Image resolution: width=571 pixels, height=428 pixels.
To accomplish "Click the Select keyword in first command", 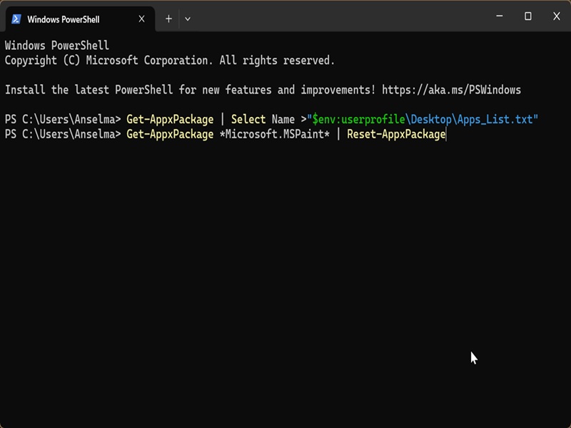I will point(248,119).
